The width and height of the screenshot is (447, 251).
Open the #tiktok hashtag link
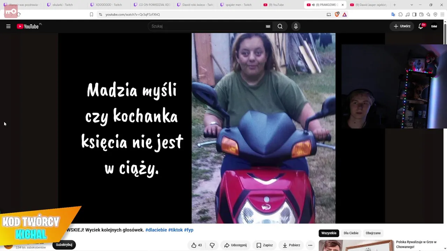point(175,230)
